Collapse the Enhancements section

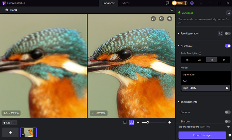pyautogui.click(x=179, y=102)
